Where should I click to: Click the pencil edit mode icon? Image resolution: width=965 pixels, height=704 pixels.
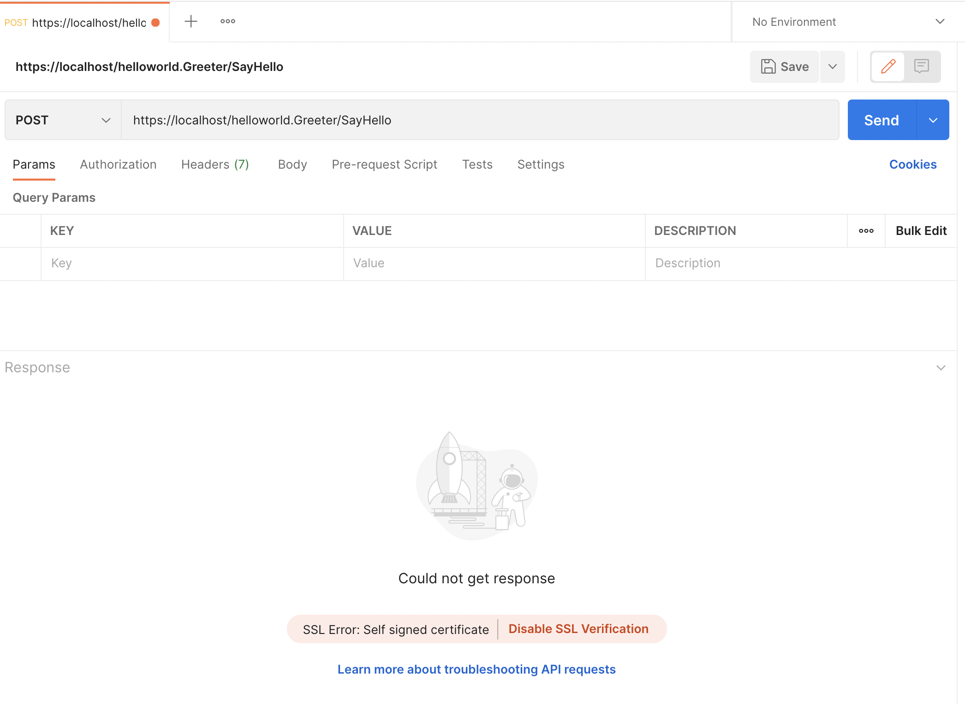click(x=888, y=66)
